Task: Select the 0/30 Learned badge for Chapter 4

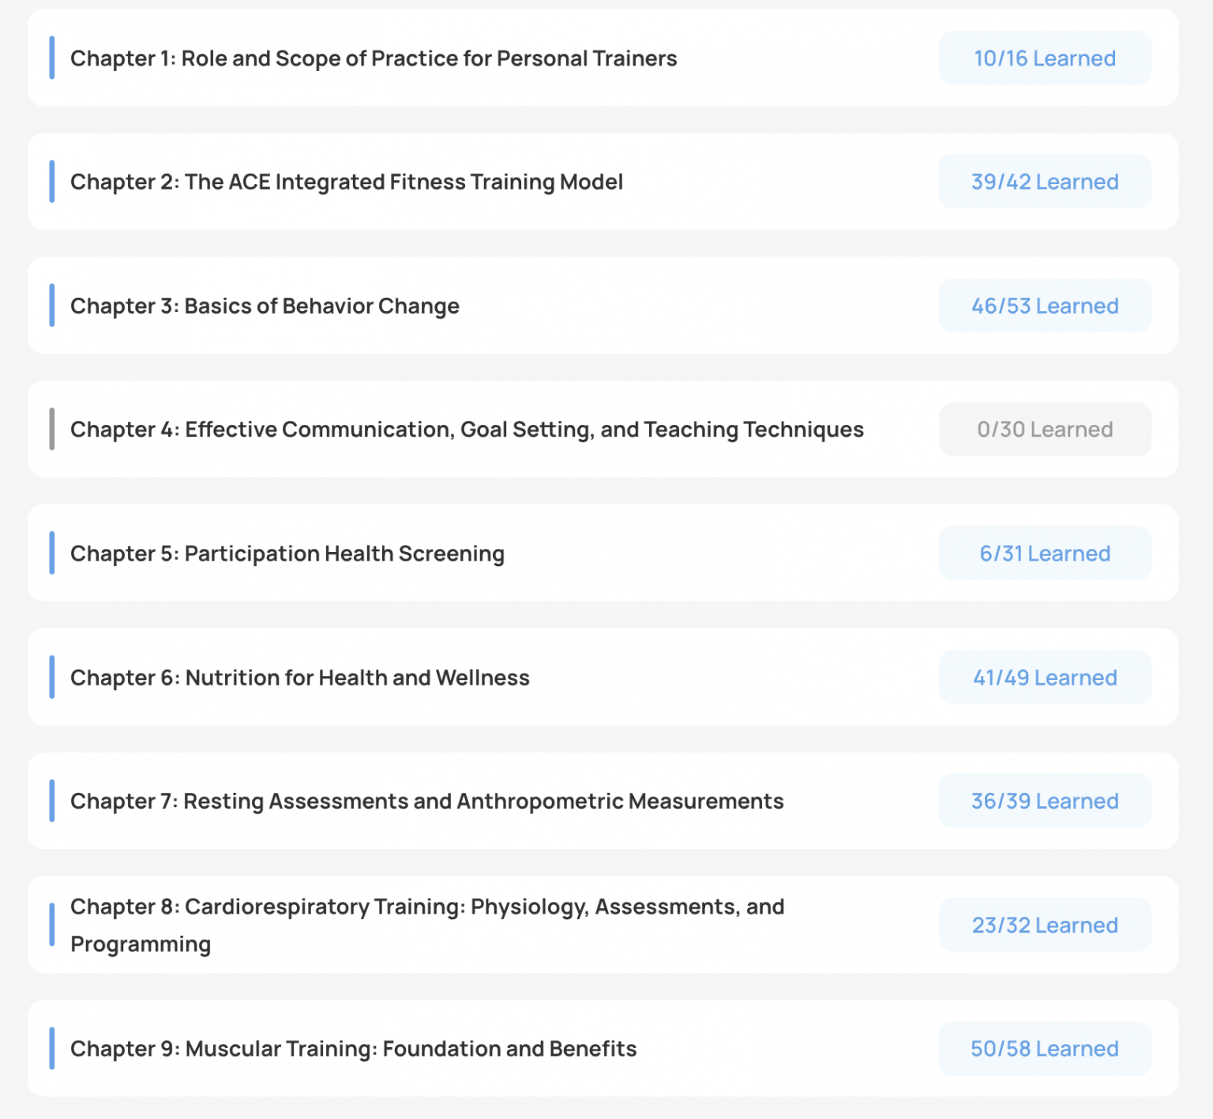Action: pos(1044,430)
